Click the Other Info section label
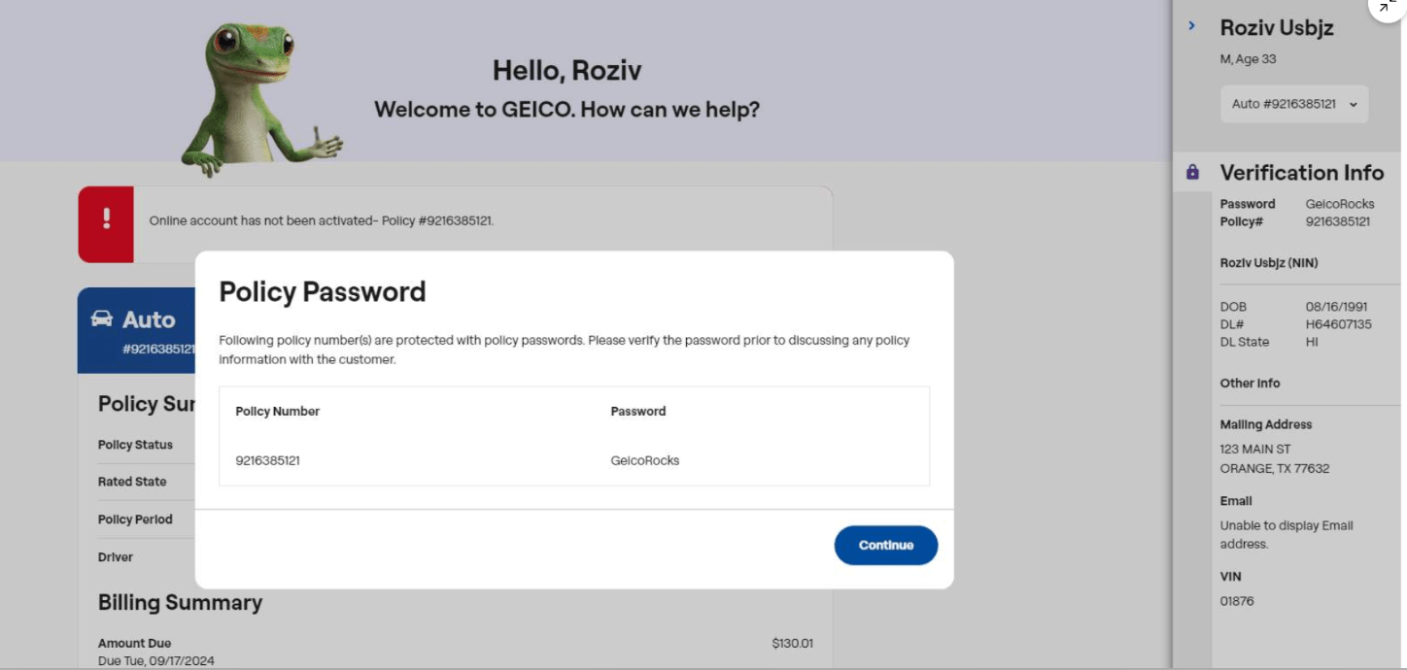This screenshot has height=670, width=1407. pyautogui.click(x=1250, y=383)
